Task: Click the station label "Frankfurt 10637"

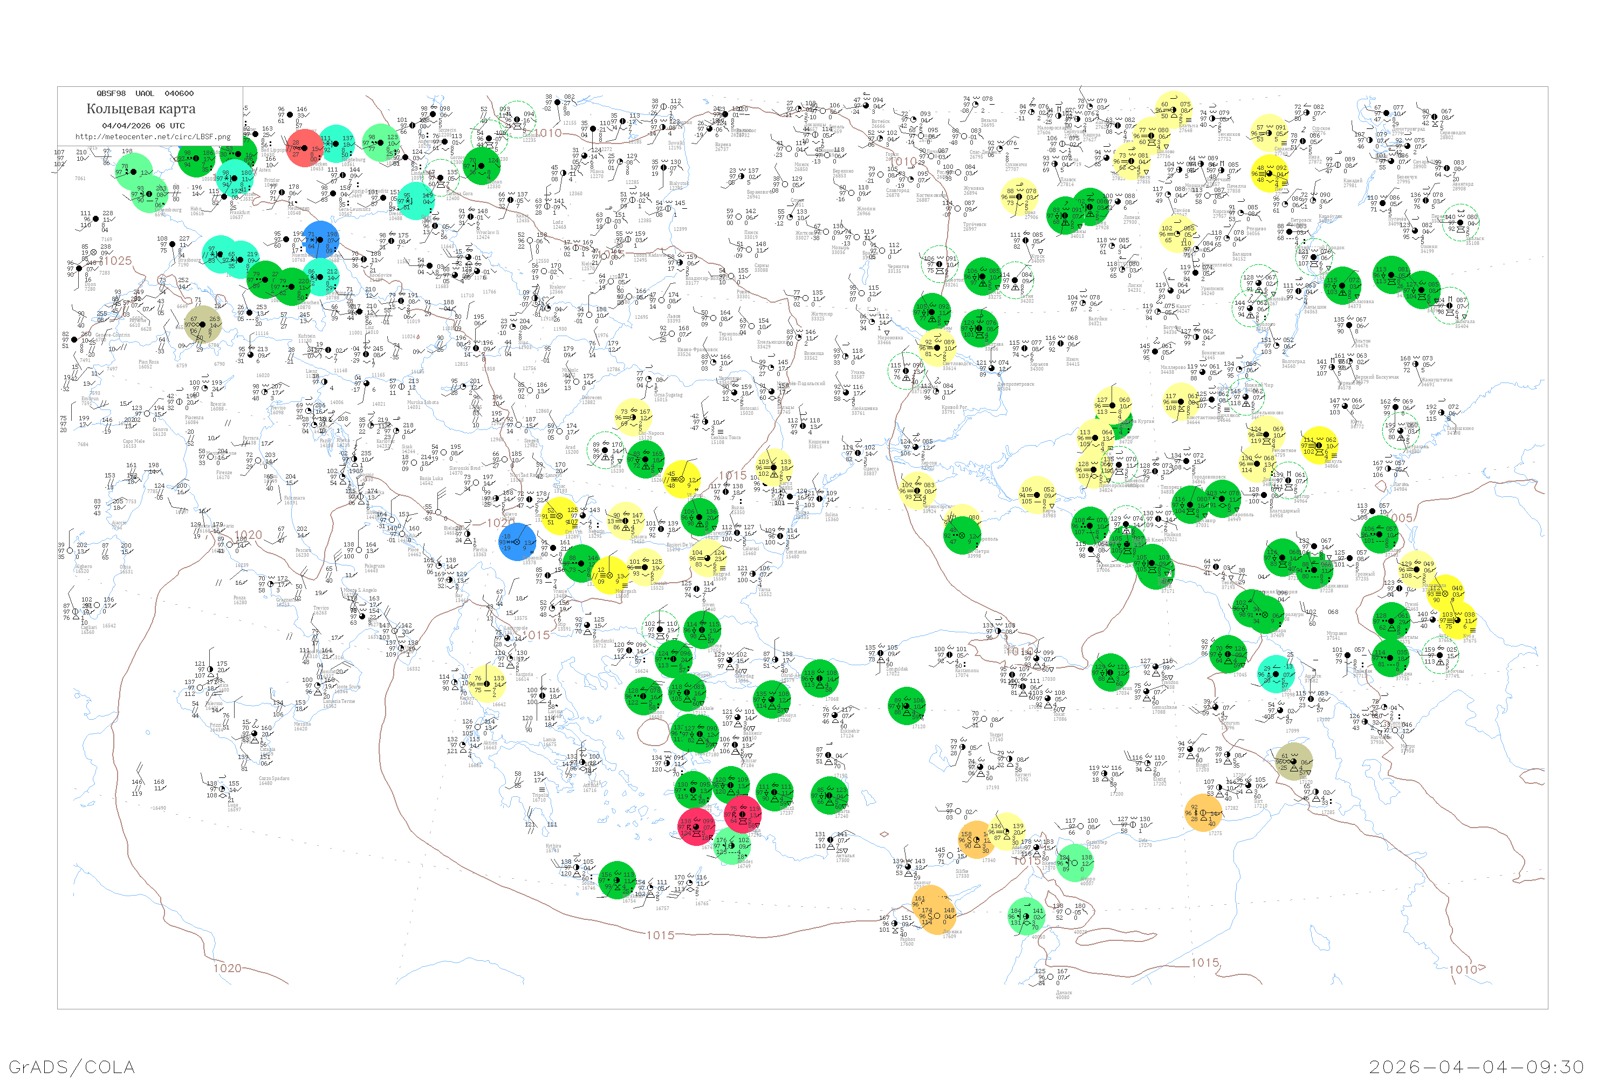Action: [x=240, y=215]
